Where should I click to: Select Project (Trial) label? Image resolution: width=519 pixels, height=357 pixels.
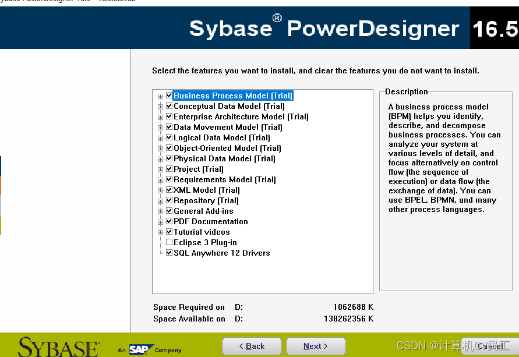[199, 169]
